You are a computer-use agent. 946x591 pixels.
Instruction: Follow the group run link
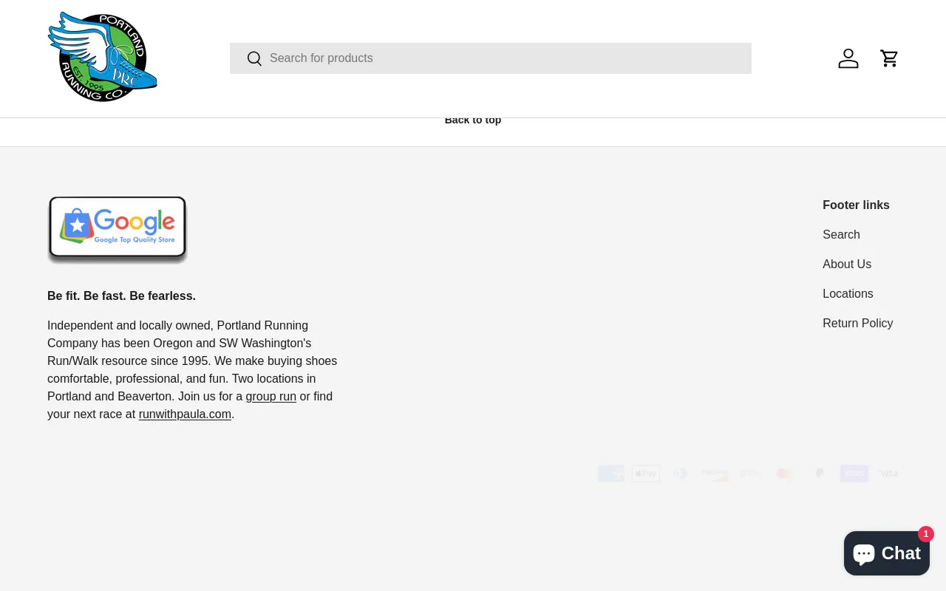(x=270, y=397)
